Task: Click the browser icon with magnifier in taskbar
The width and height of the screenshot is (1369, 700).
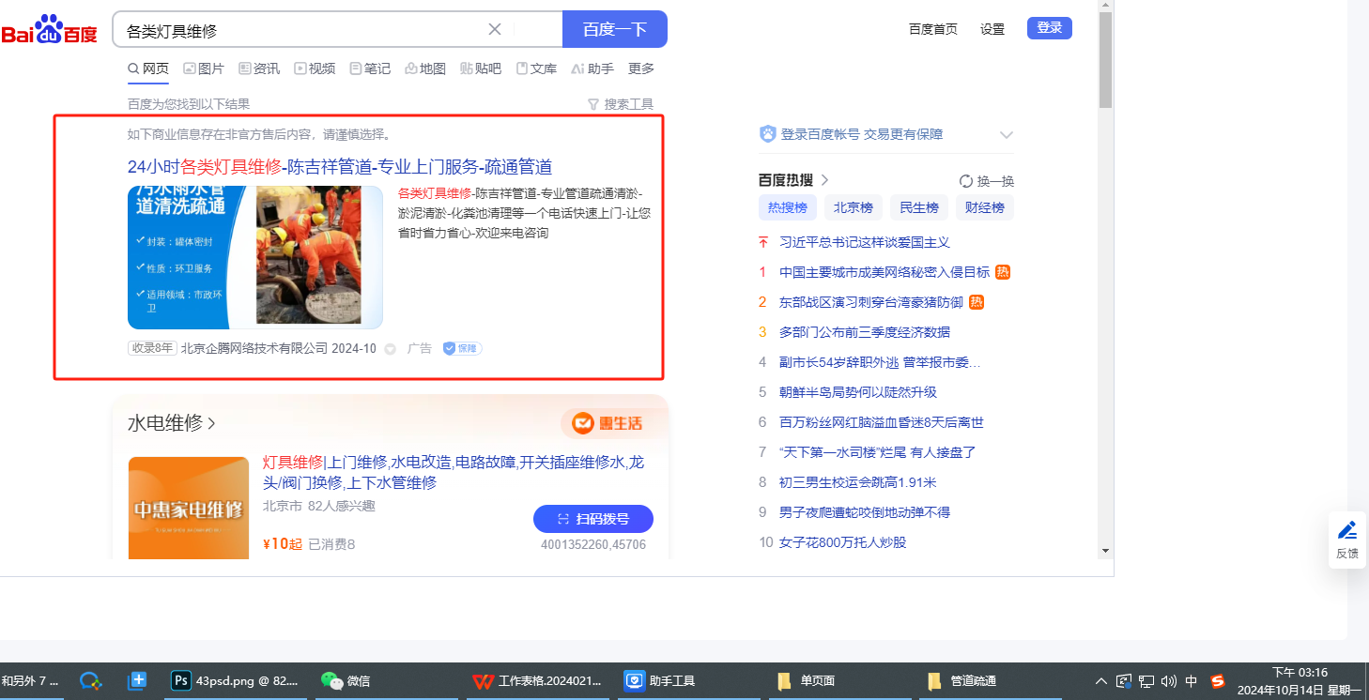Action: pyautogui.click(x=90, y=681)
